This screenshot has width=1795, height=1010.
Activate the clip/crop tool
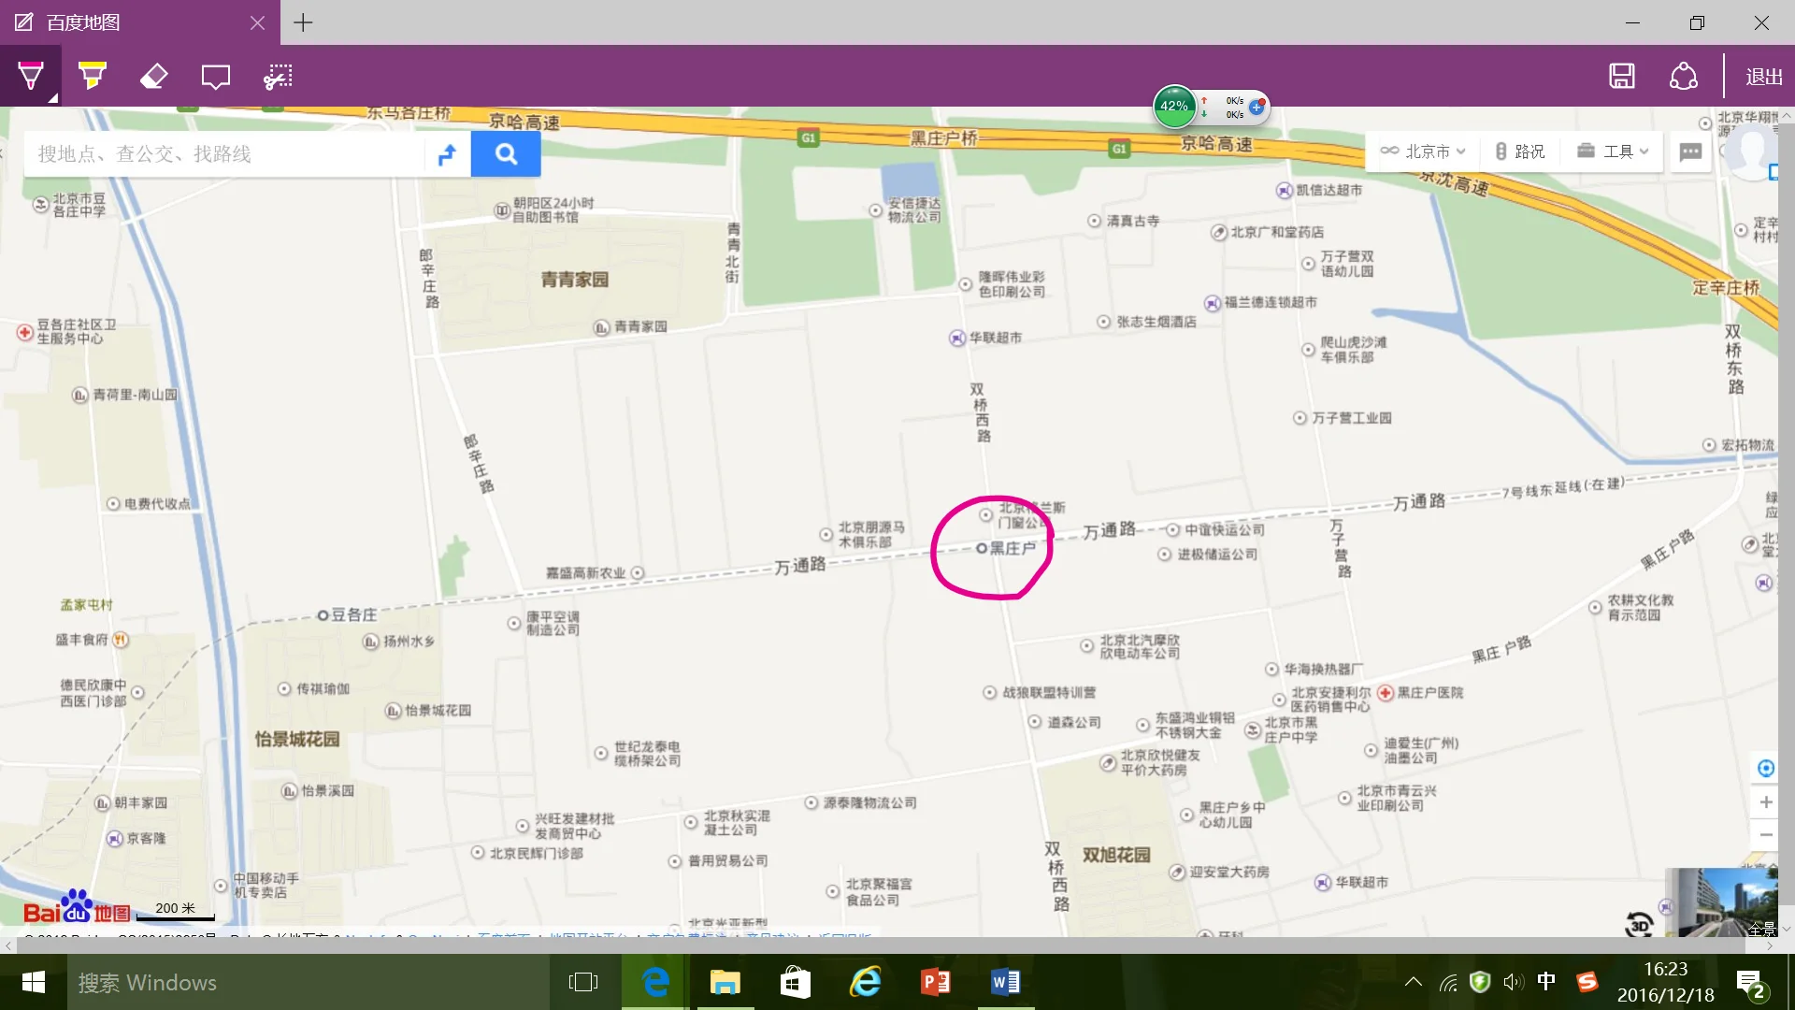point(278,76)
